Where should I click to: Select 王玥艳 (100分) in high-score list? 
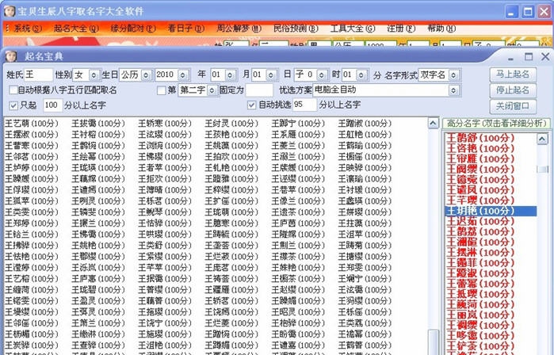[x=486, y=212]
